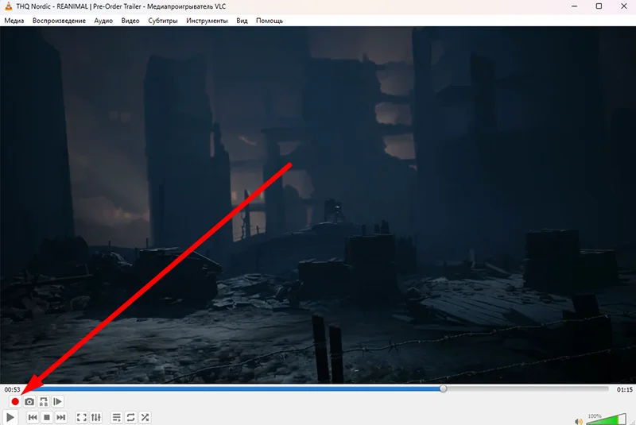Advance frame by frame
This screenshot has height=425, width=636.
(58, 402)
